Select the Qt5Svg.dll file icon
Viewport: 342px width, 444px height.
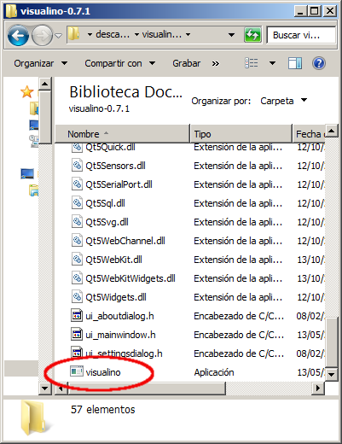(x=77, y=222)
